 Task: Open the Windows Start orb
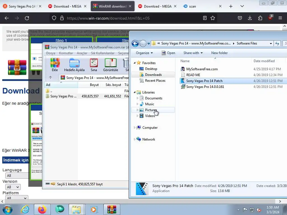pyautogui.click(x=8, y=209)
